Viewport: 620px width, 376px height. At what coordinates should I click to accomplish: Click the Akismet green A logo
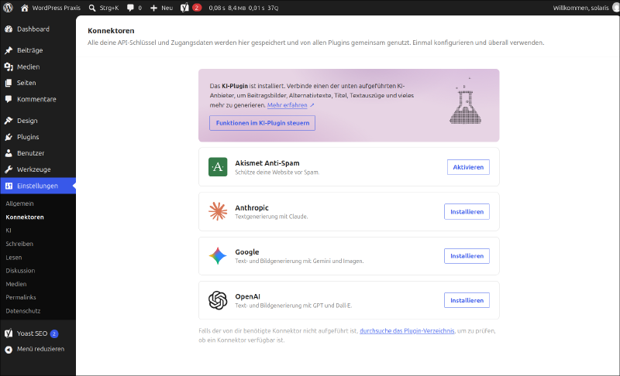click(x=218, y=167)
